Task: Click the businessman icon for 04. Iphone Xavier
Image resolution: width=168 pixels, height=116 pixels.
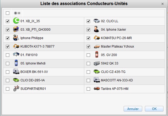Action: (x=97, y=29)
